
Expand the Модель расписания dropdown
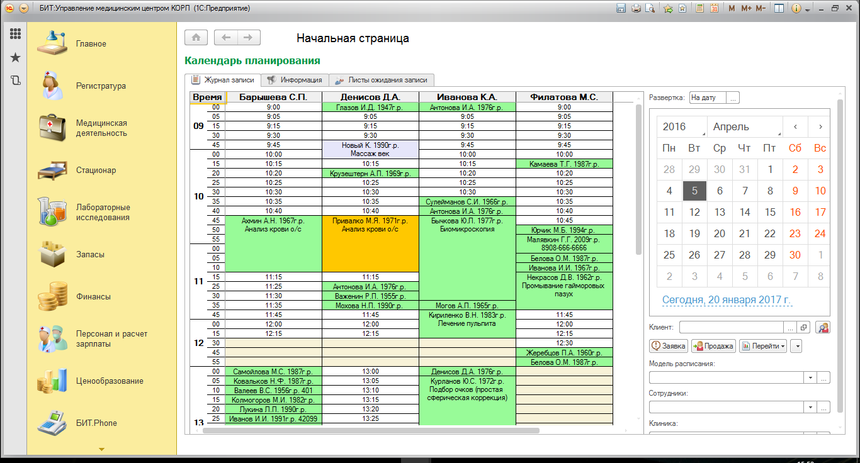tap(810, 377)
